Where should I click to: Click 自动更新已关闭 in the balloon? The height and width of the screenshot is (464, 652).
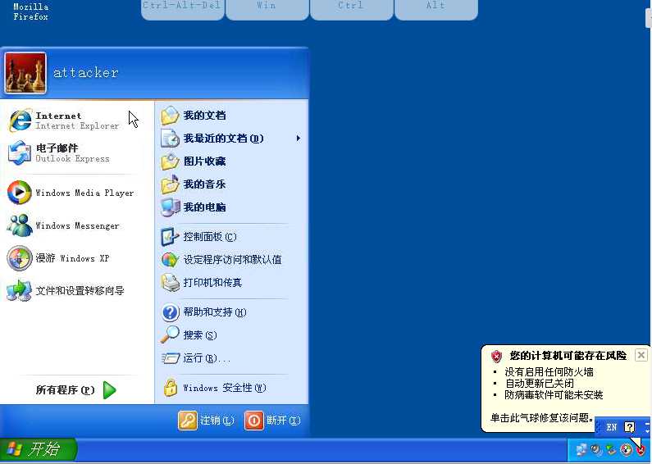click(x=540, y=383)
